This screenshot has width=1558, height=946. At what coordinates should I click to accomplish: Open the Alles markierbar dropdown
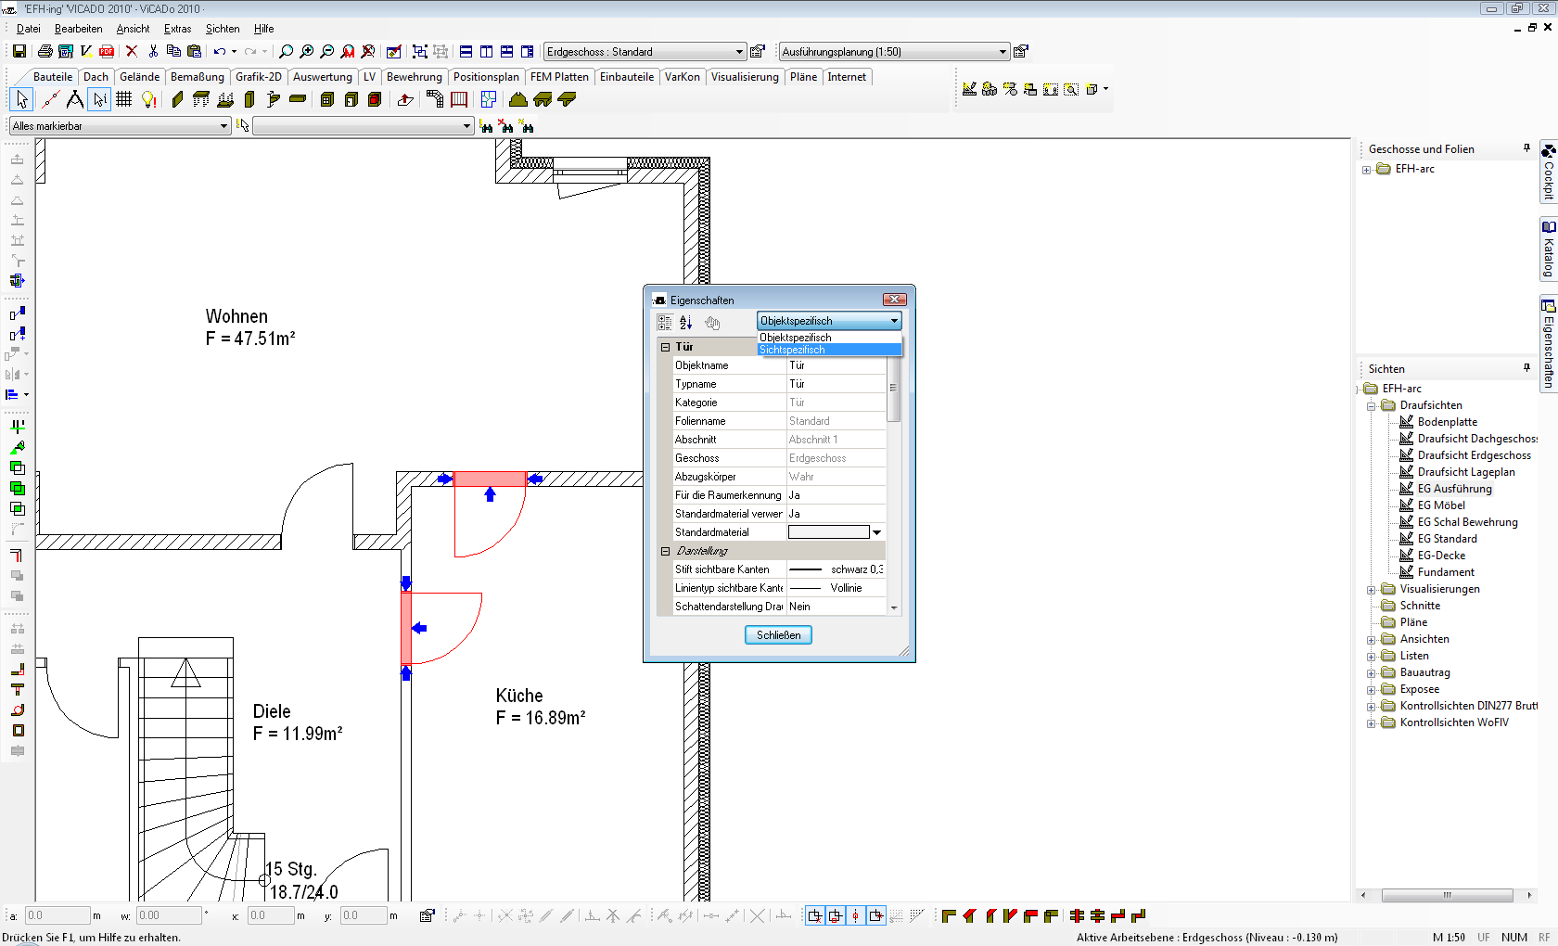(x=120, y=126)
